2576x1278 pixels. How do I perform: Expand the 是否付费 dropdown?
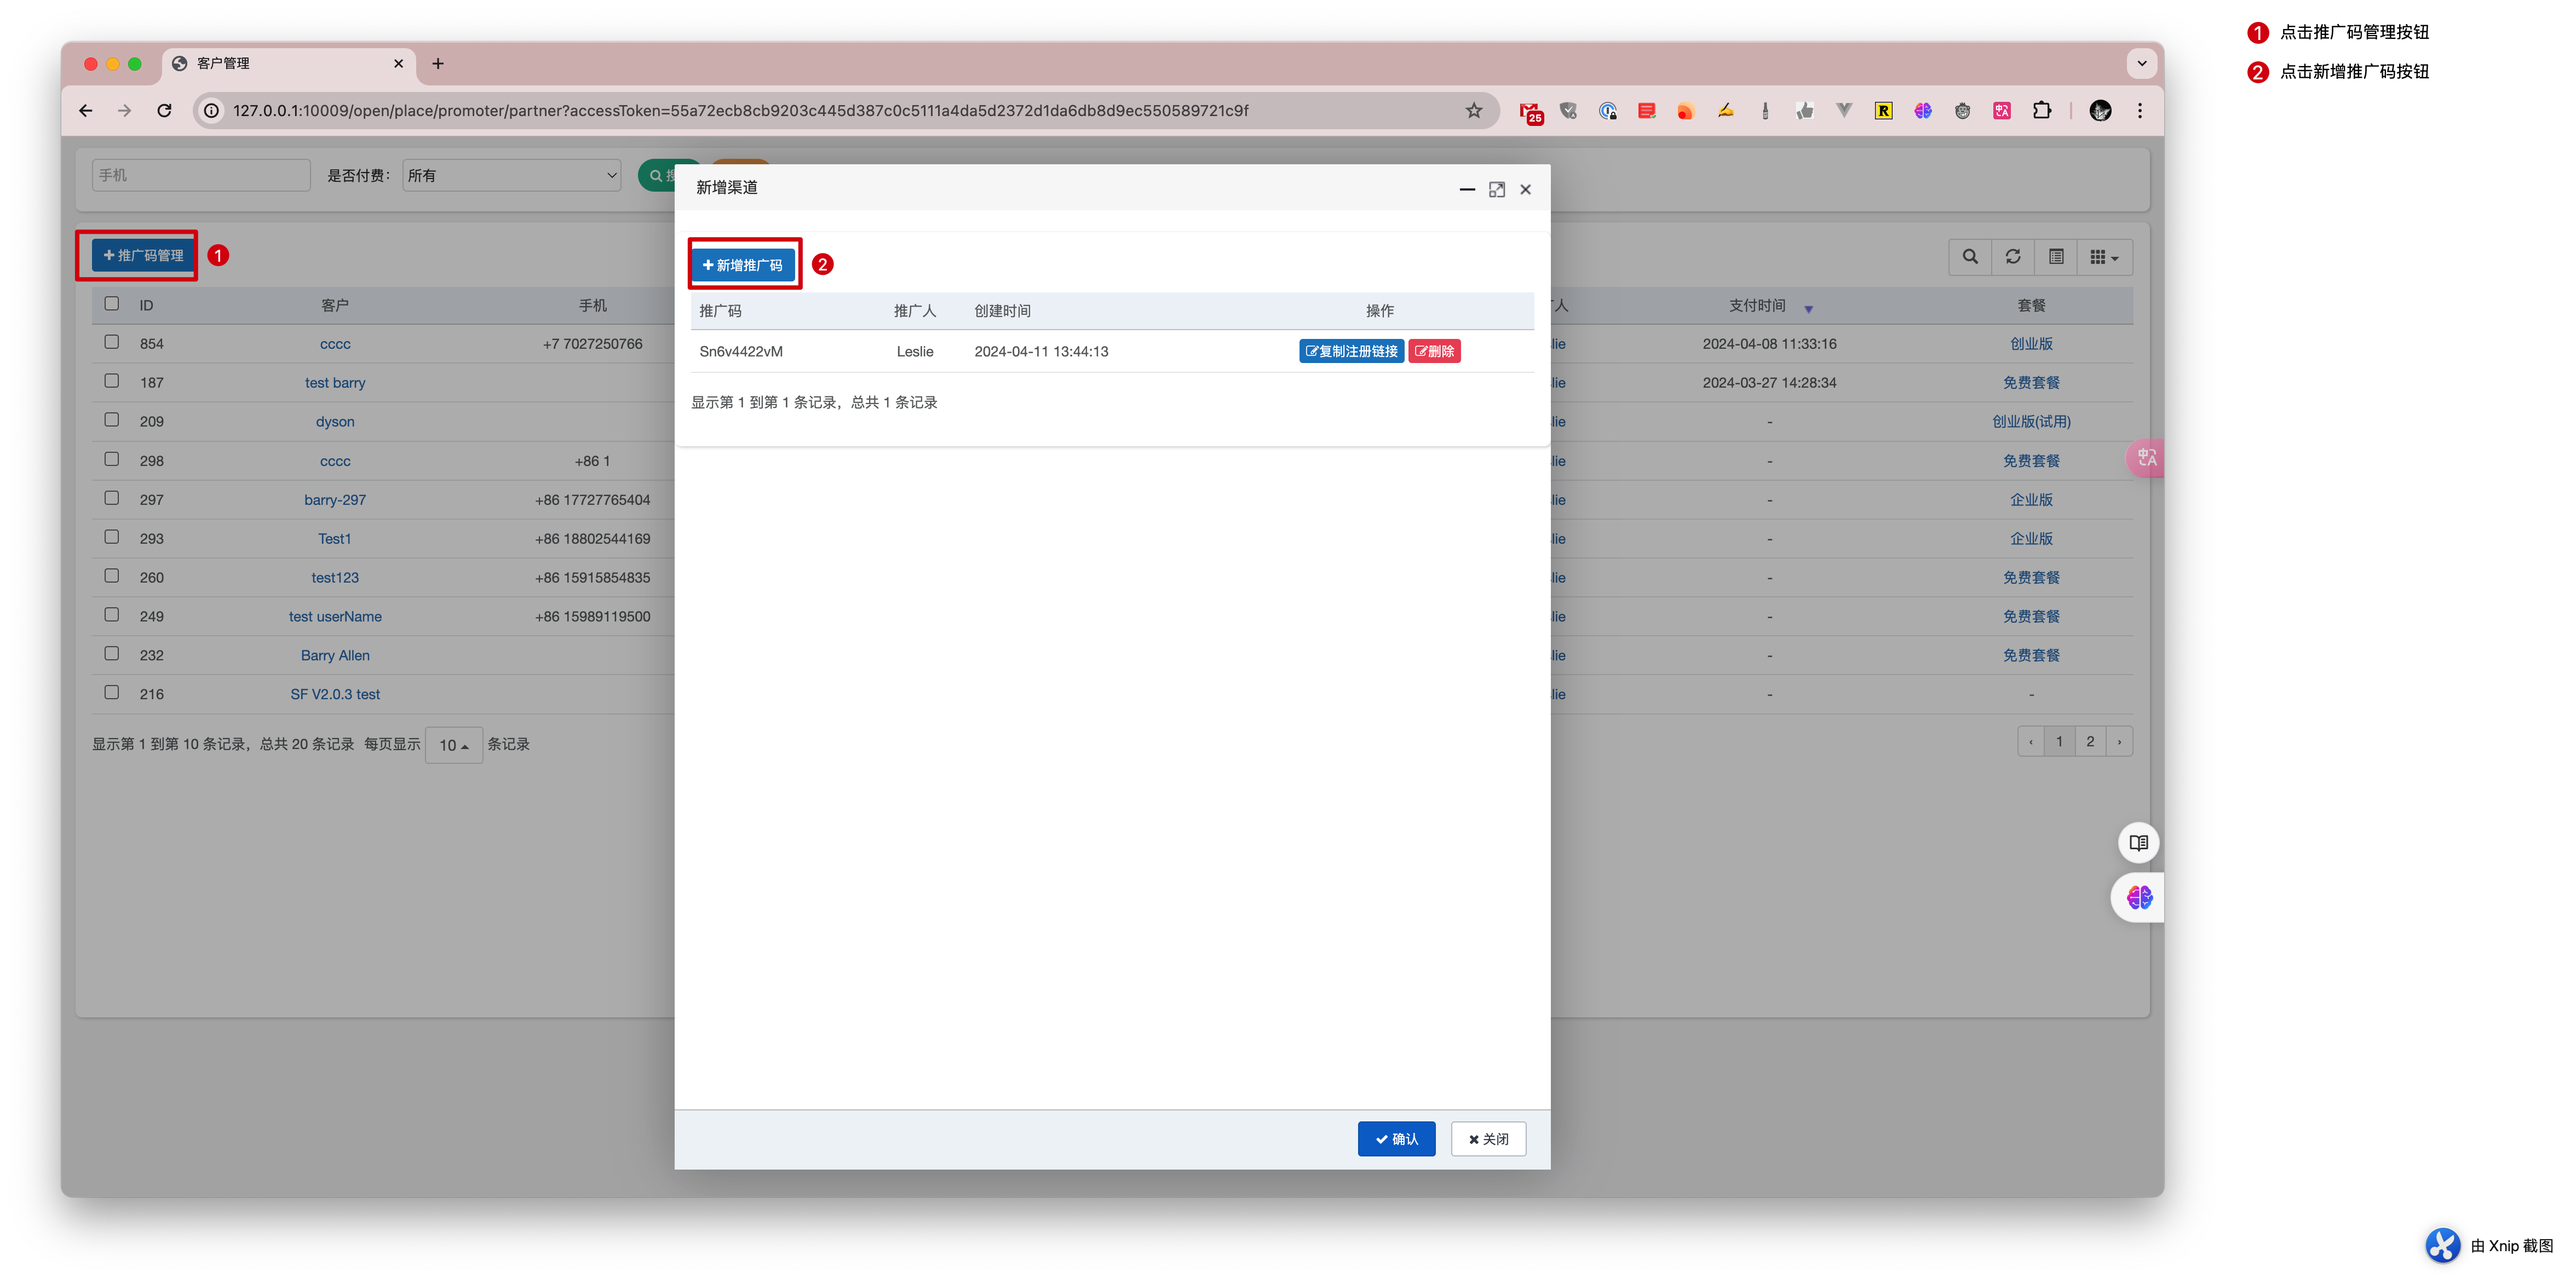(x=512, y=176)
